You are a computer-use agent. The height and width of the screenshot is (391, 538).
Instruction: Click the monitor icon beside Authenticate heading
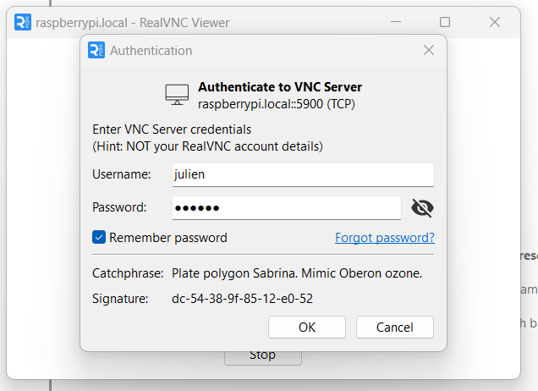click(x=177, y=95)
